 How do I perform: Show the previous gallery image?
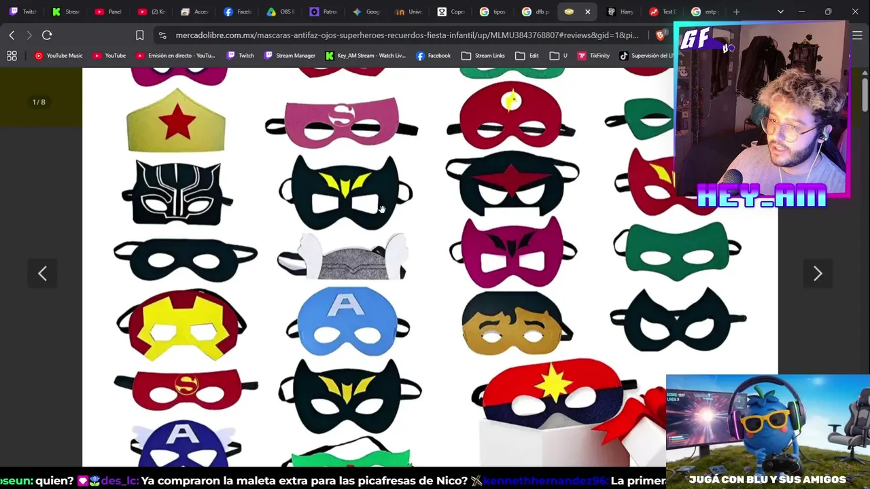(x=42, y=274)
